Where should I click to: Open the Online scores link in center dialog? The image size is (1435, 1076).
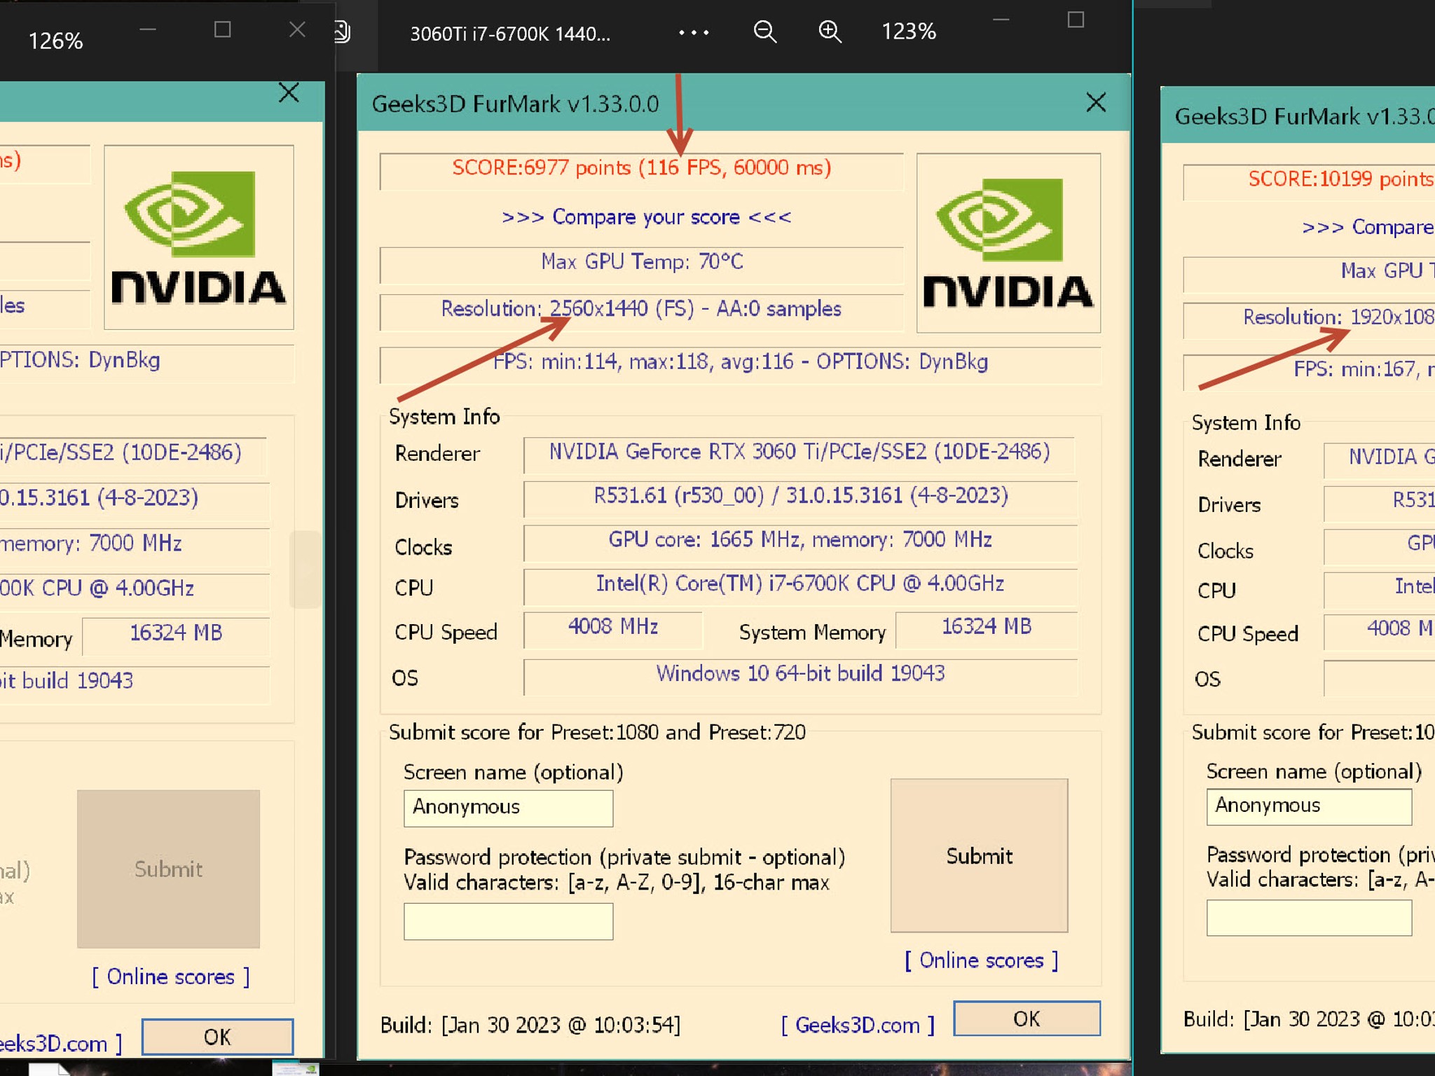(981, 960)
